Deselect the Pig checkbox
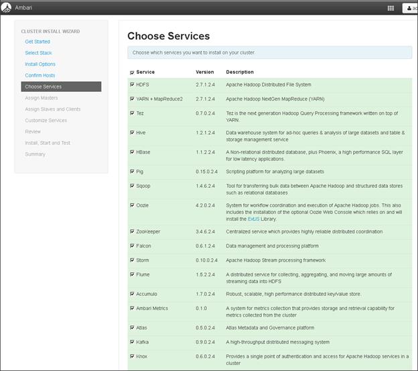This screenshot has height=371, width=418. (x=132, y=171)
